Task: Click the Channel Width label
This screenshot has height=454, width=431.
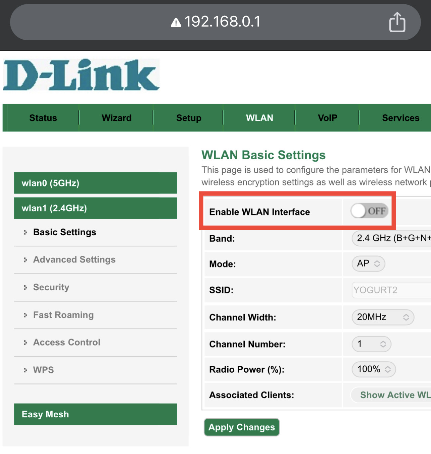Action: (242, 318)
